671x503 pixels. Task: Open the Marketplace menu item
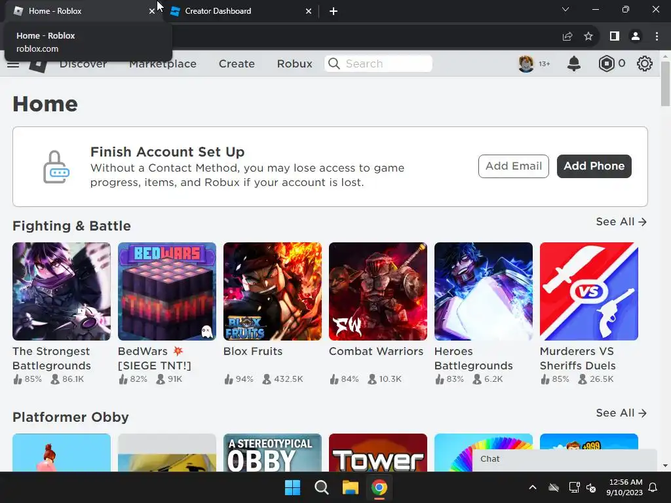(163, 64)
